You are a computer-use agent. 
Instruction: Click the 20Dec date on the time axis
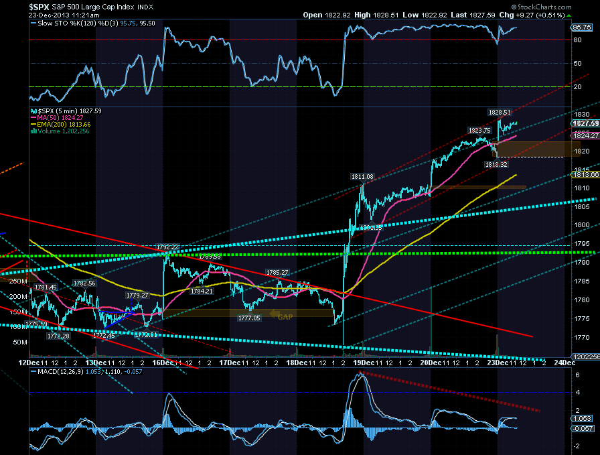(431, 363)
